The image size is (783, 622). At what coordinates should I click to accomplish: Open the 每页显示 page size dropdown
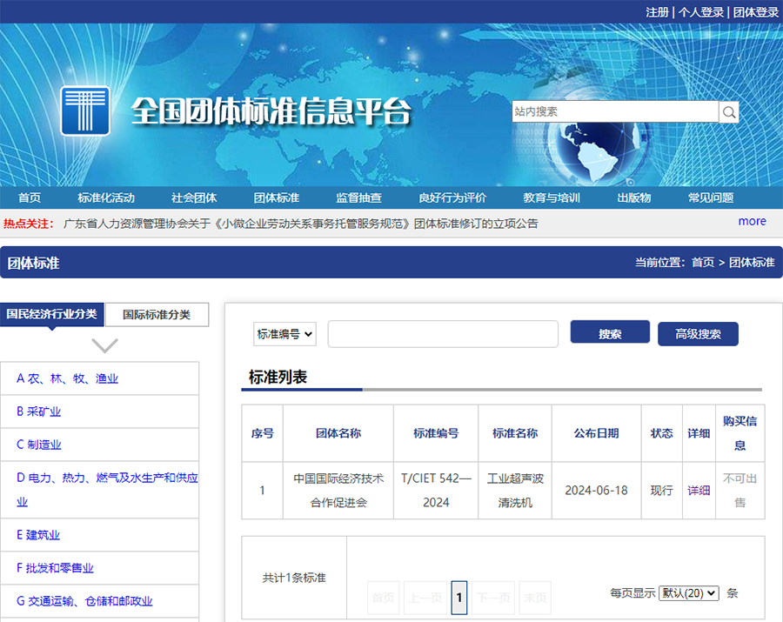(x=689, y=593)
